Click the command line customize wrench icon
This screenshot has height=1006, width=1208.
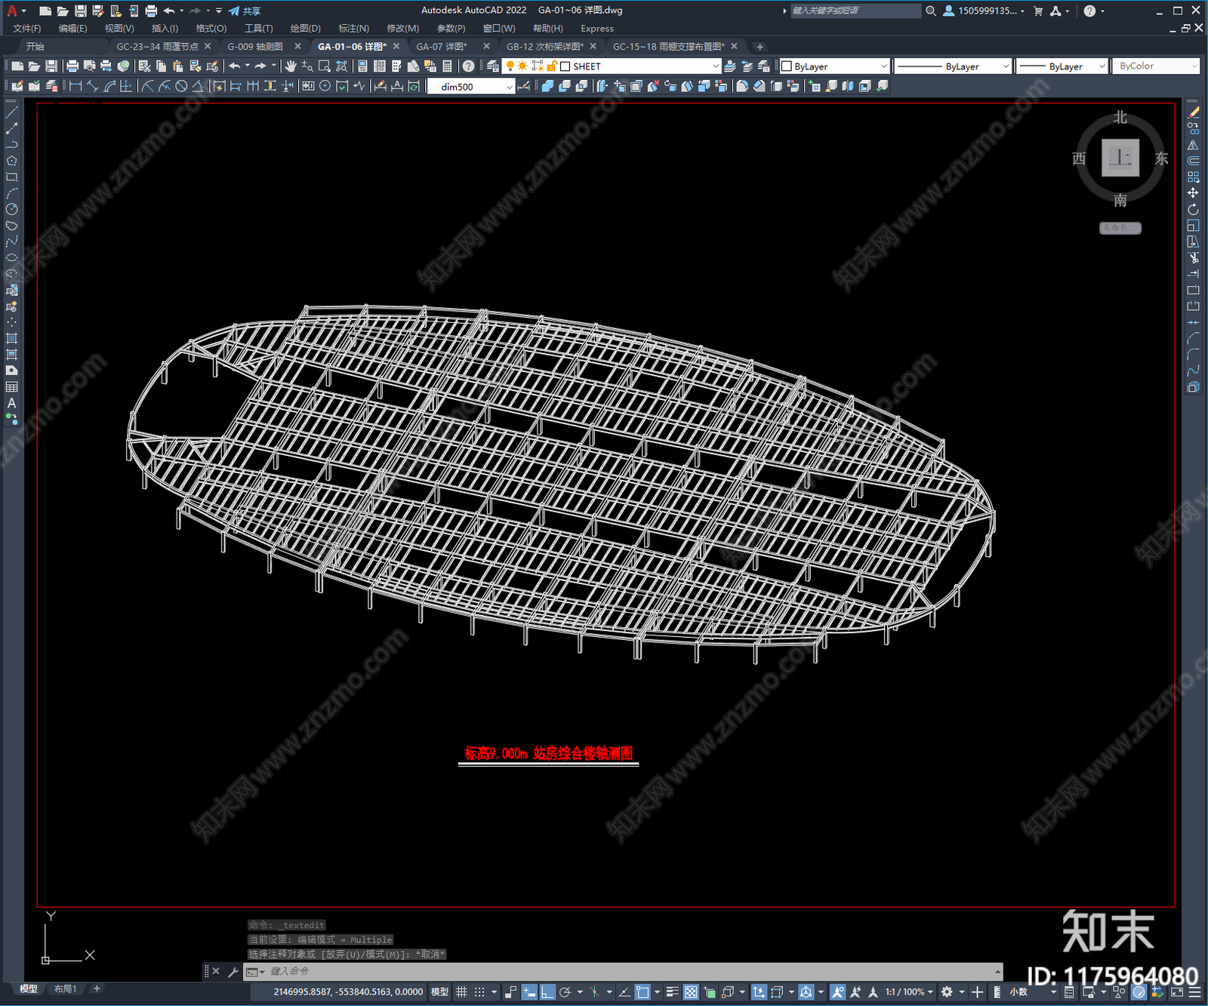[233, 971]
